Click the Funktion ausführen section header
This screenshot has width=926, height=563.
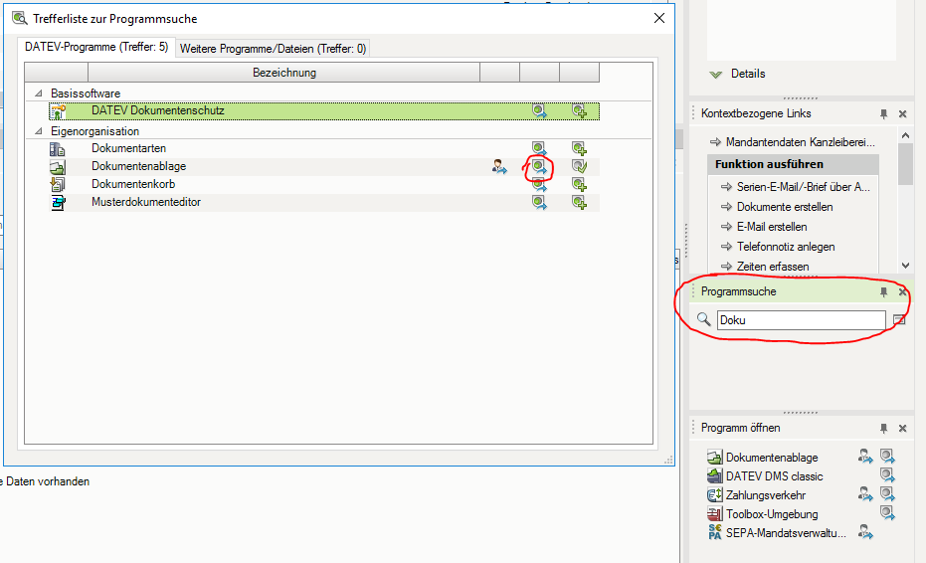click(x=793, y=164)
